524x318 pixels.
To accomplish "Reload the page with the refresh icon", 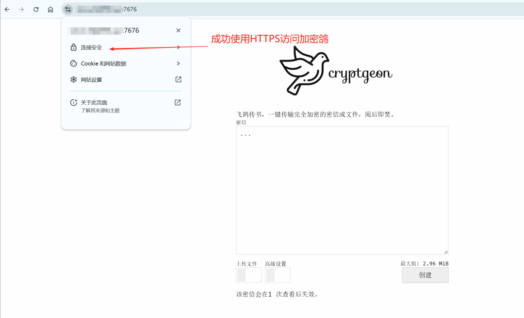I will click(36, 9).
